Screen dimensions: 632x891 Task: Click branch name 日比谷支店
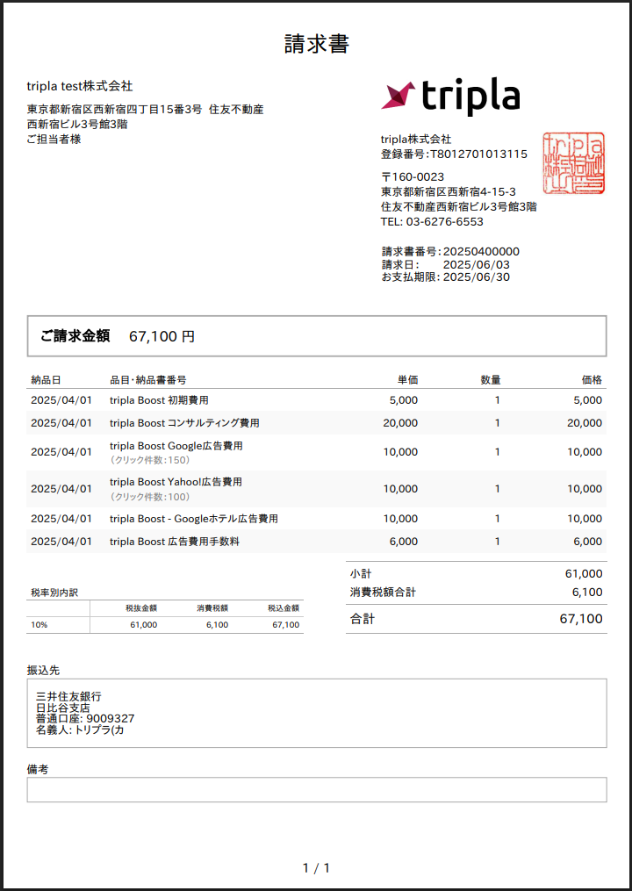(x=63, y=708)
